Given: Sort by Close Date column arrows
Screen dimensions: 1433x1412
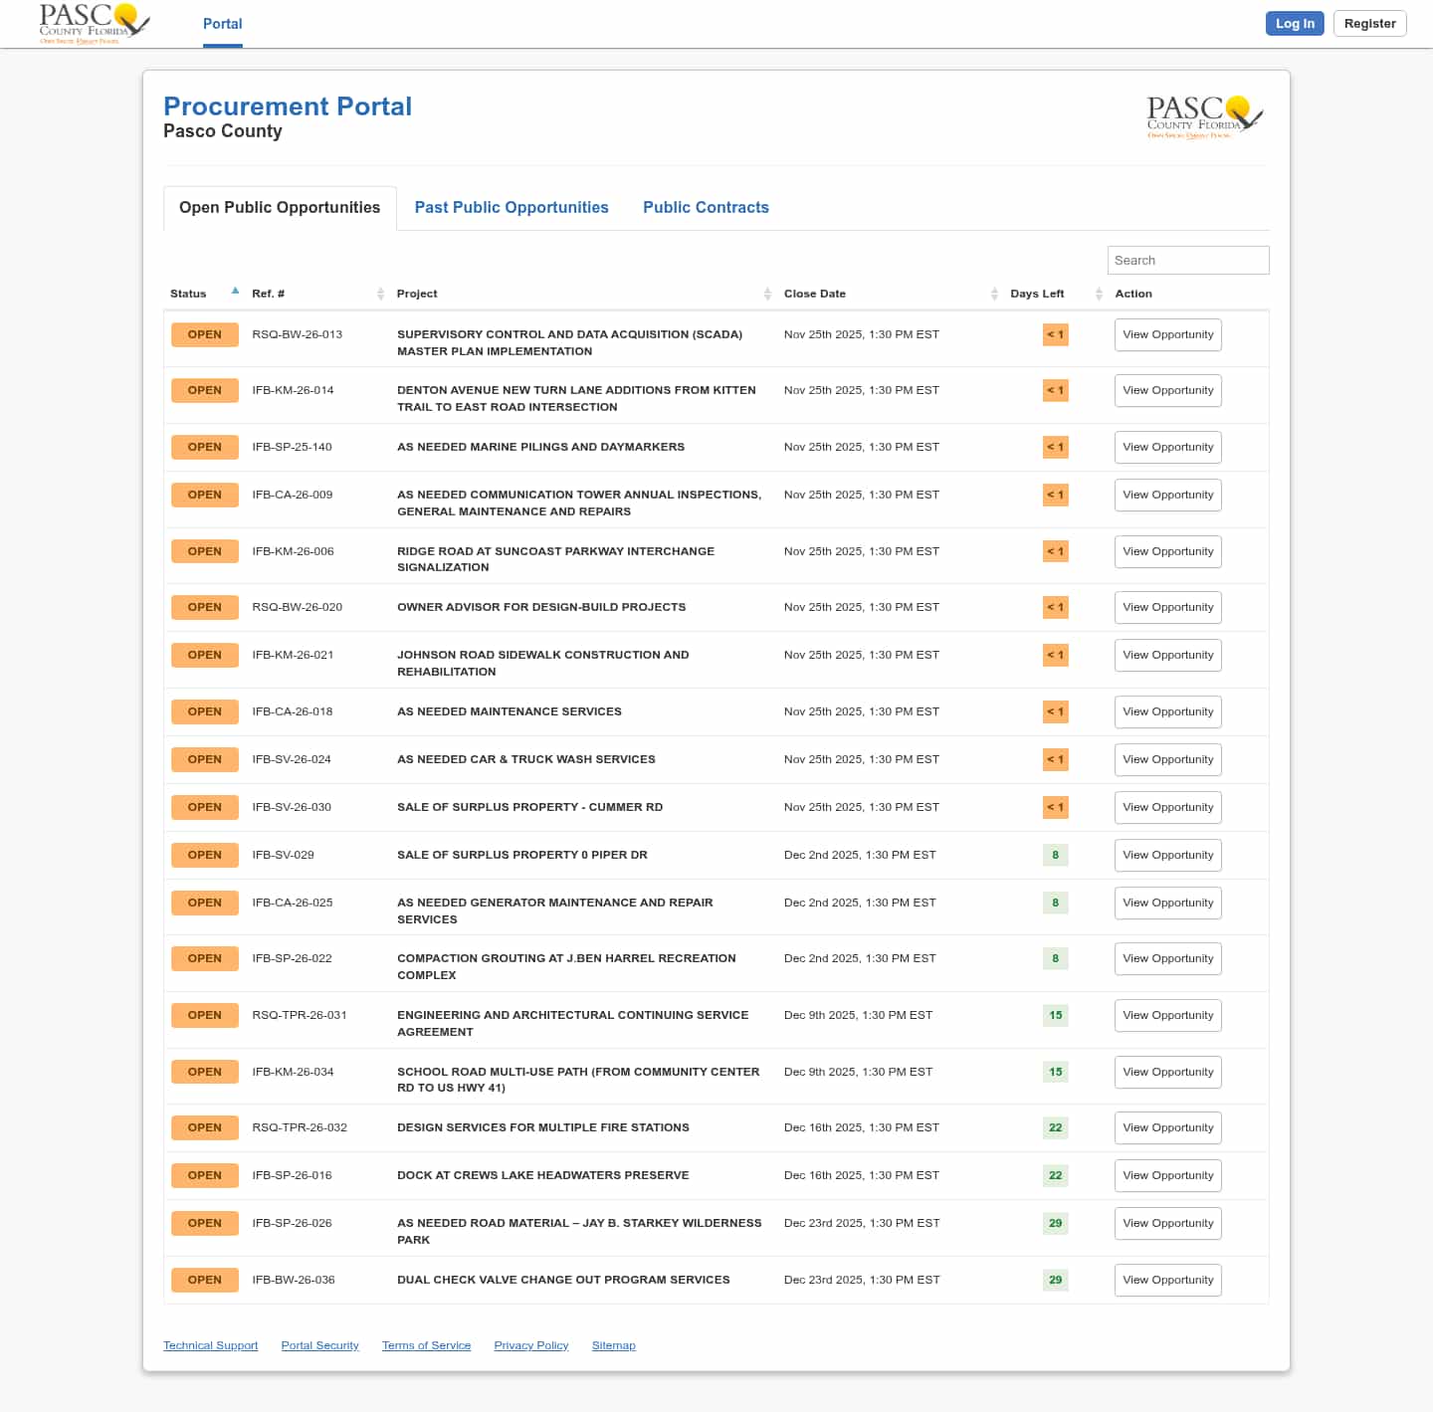Looking at the screenshot, I should pos(994,294).
